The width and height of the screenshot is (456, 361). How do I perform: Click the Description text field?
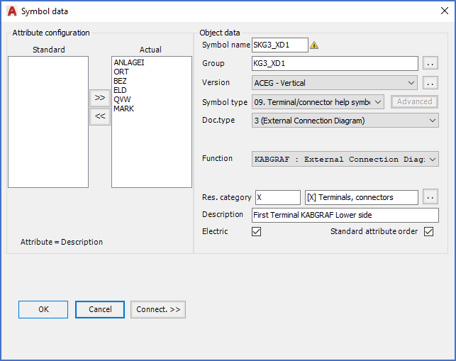345,215
